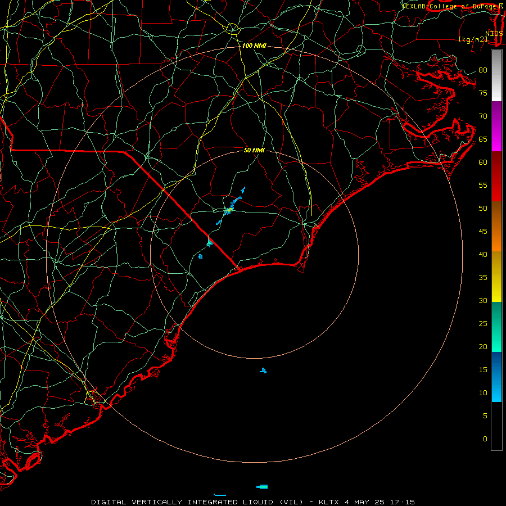Click the 80 value on the color scale
Image resolution: width=506 pixels, height=506 pixels.
(483, 70)
